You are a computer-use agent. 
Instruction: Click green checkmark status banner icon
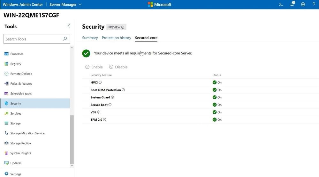pos(86,53)
